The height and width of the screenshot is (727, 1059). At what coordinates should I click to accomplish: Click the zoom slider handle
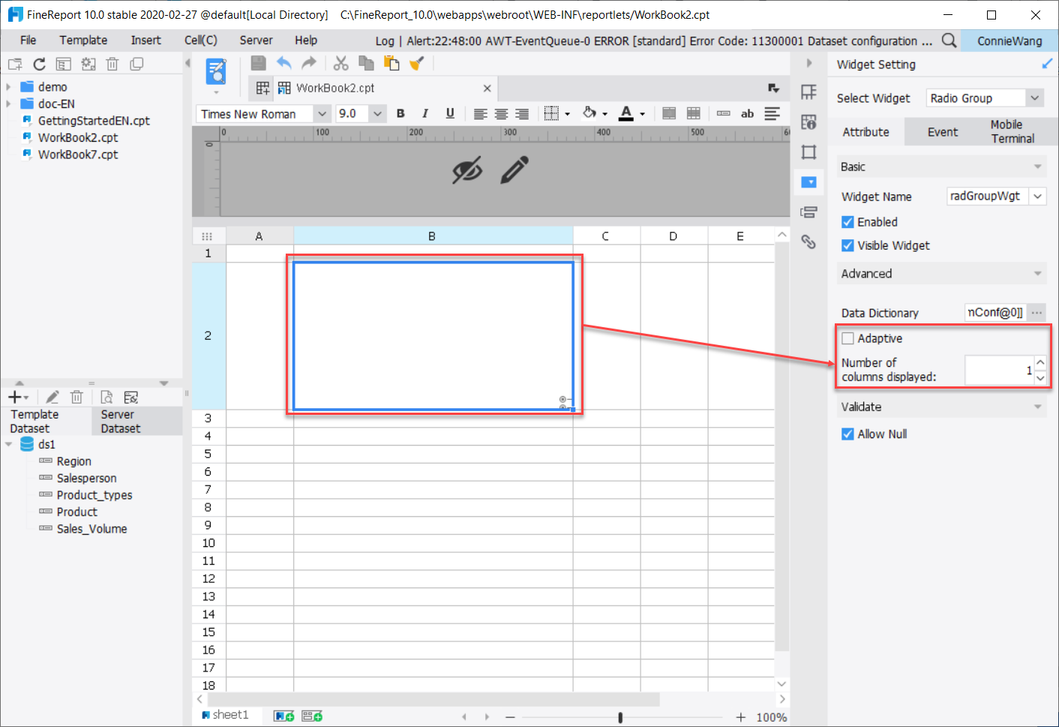point(620,717)
